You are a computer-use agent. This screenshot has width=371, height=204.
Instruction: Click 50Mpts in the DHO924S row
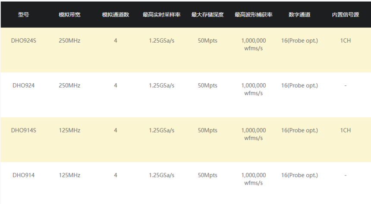208,41
